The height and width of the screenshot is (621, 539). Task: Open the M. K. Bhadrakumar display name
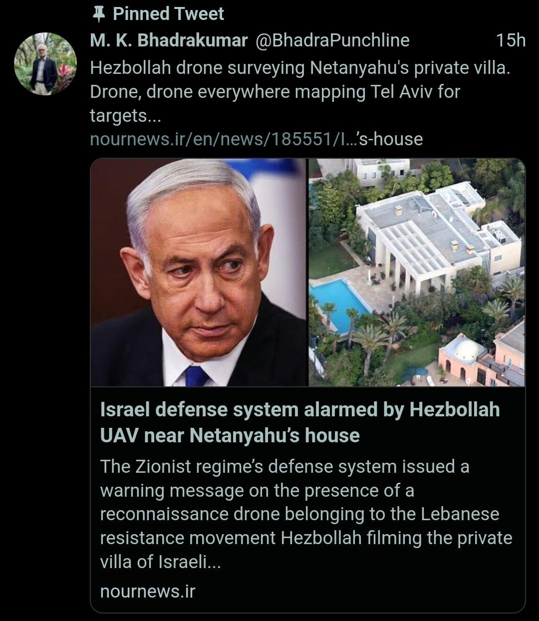[x=169, y=40]
